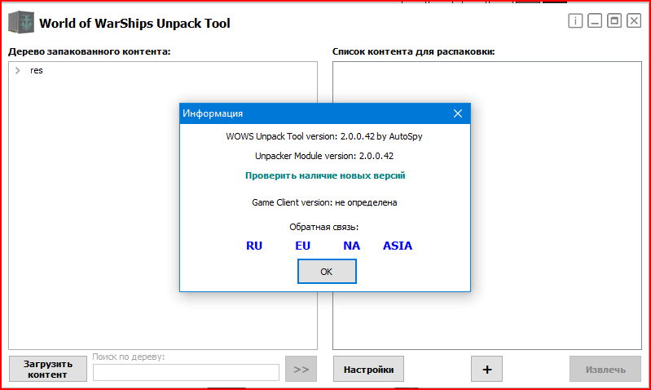Click the + add button

486,369
